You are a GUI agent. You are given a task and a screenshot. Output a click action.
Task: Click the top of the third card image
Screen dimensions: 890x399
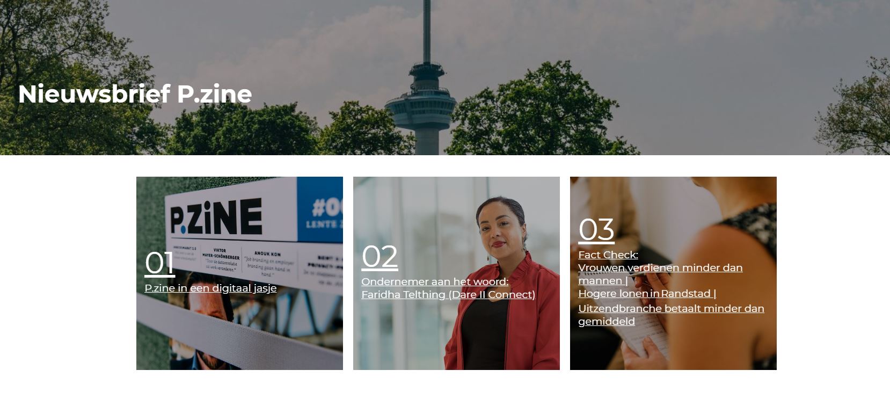[x=673, y=193]
